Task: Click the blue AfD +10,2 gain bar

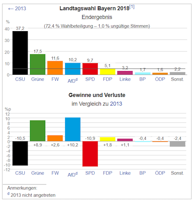Action: coord(73,129)
